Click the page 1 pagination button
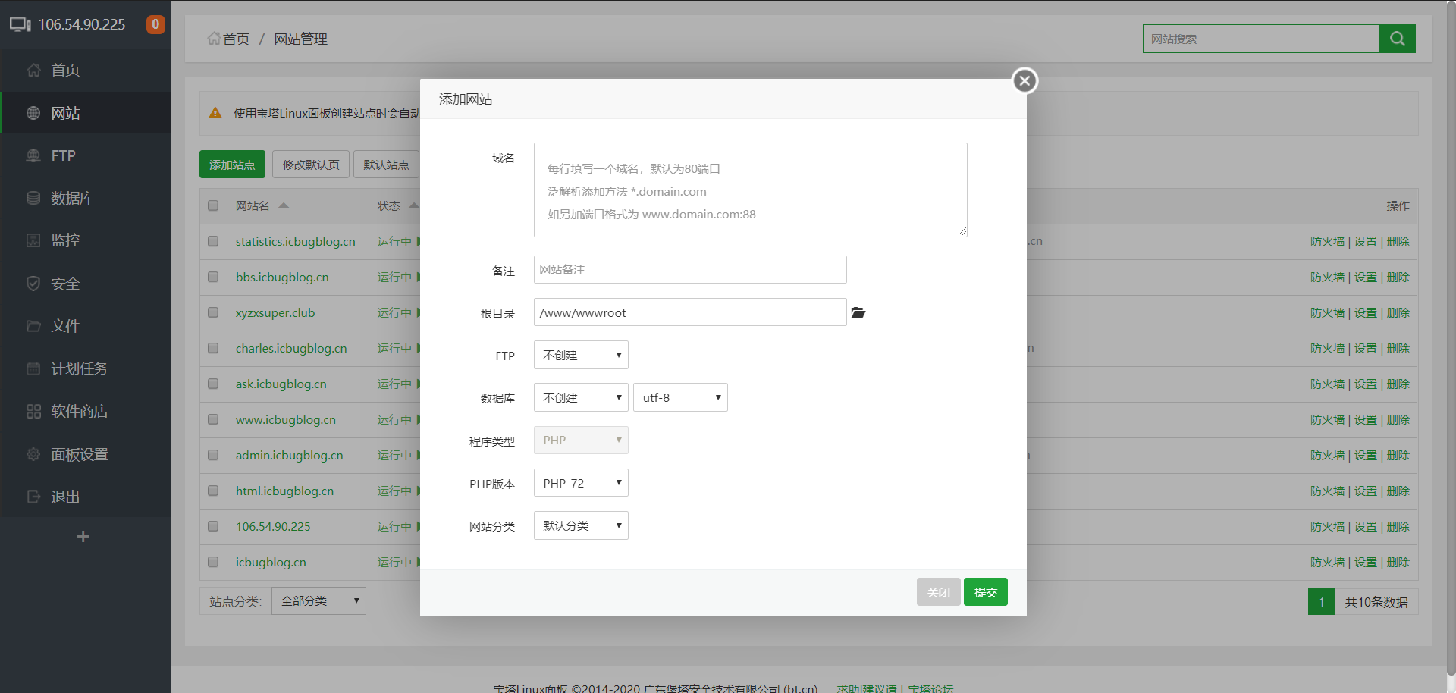1456x693 pixels. [1321, 602]
